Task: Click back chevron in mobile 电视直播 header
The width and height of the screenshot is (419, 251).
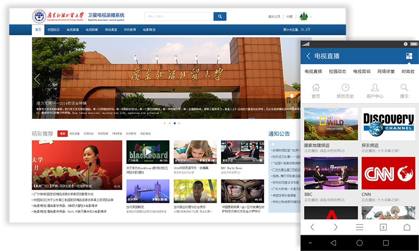Action: tap(308, 56)
